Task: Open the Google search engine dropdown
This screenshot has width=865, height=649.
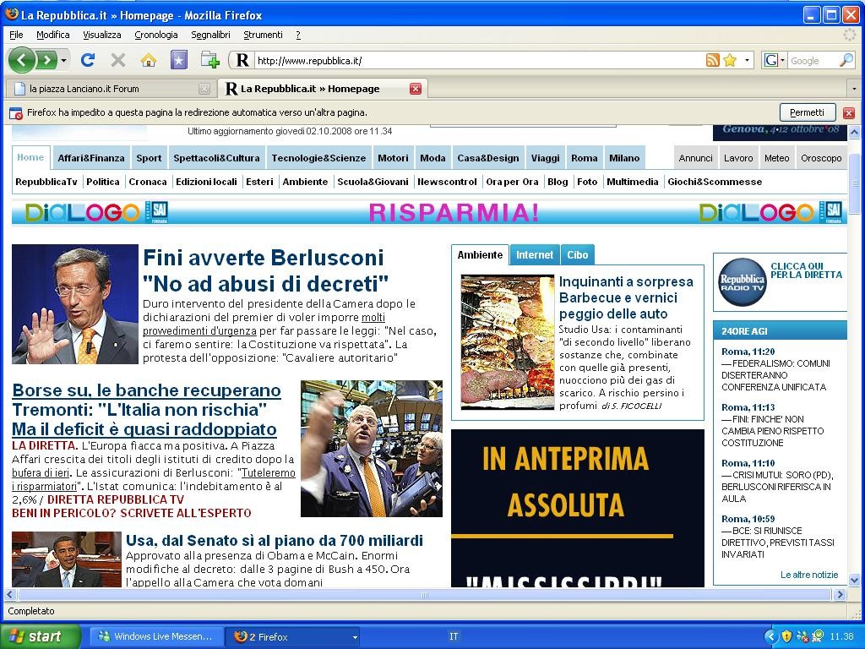Action: point(774,60)
